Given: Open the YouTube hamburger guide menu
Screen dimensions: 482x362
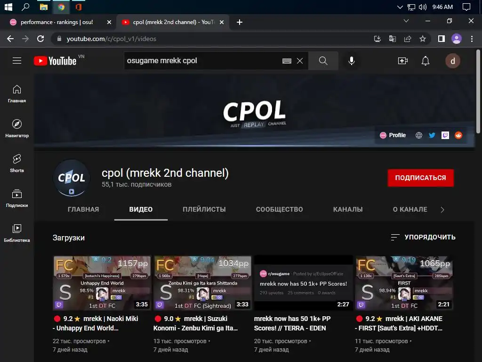Looking at the screenshot, I should (x=17, y=61).
